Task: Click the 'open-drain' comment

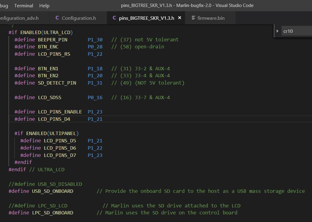Action: pos(149,47)
